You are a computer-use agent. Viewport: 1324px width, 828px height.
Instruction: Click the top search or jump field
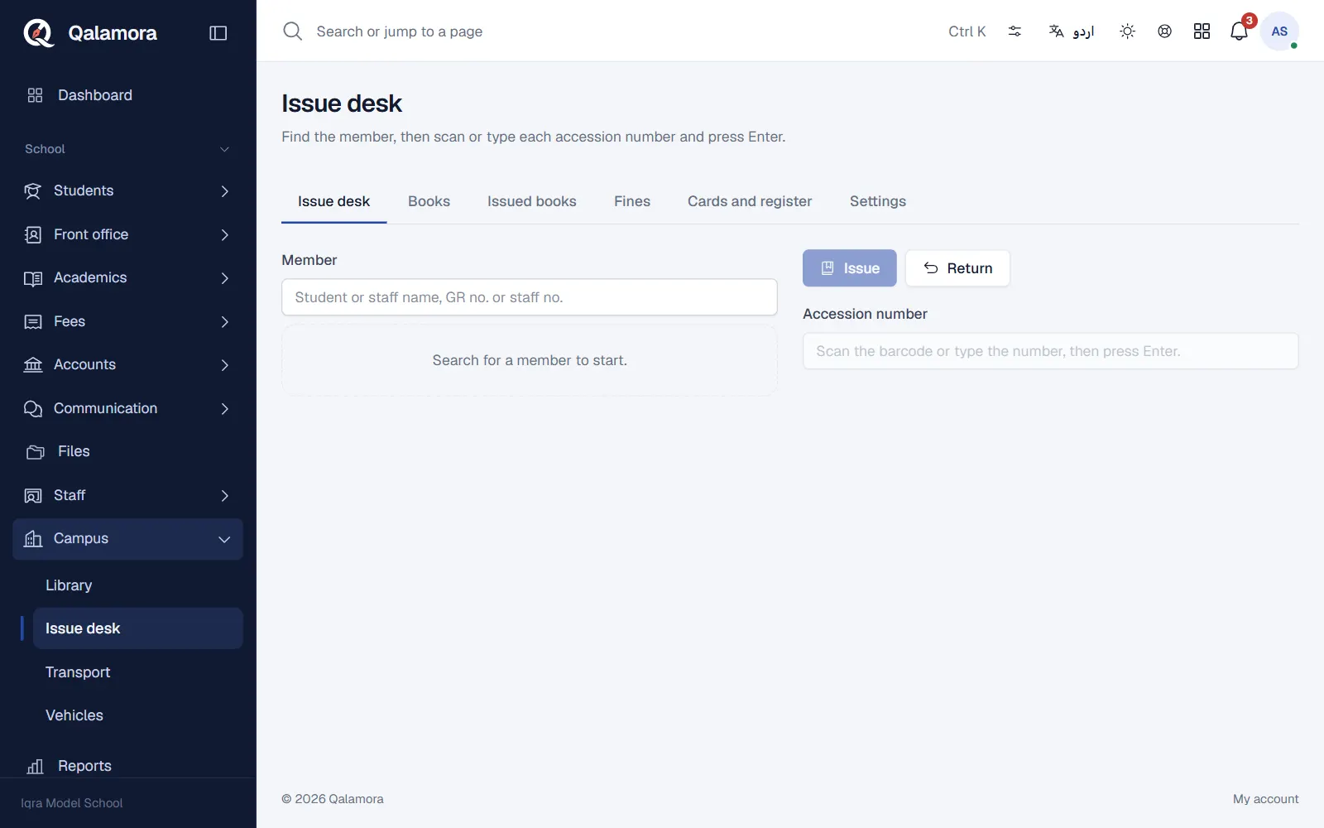tap(399, 31)
